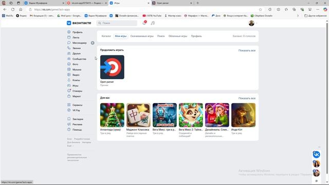The width and height of the screenshot is (329, 185).
Task: Open a new browser tab with plus button
Action: pyautogui.click(x=197, y=3)
